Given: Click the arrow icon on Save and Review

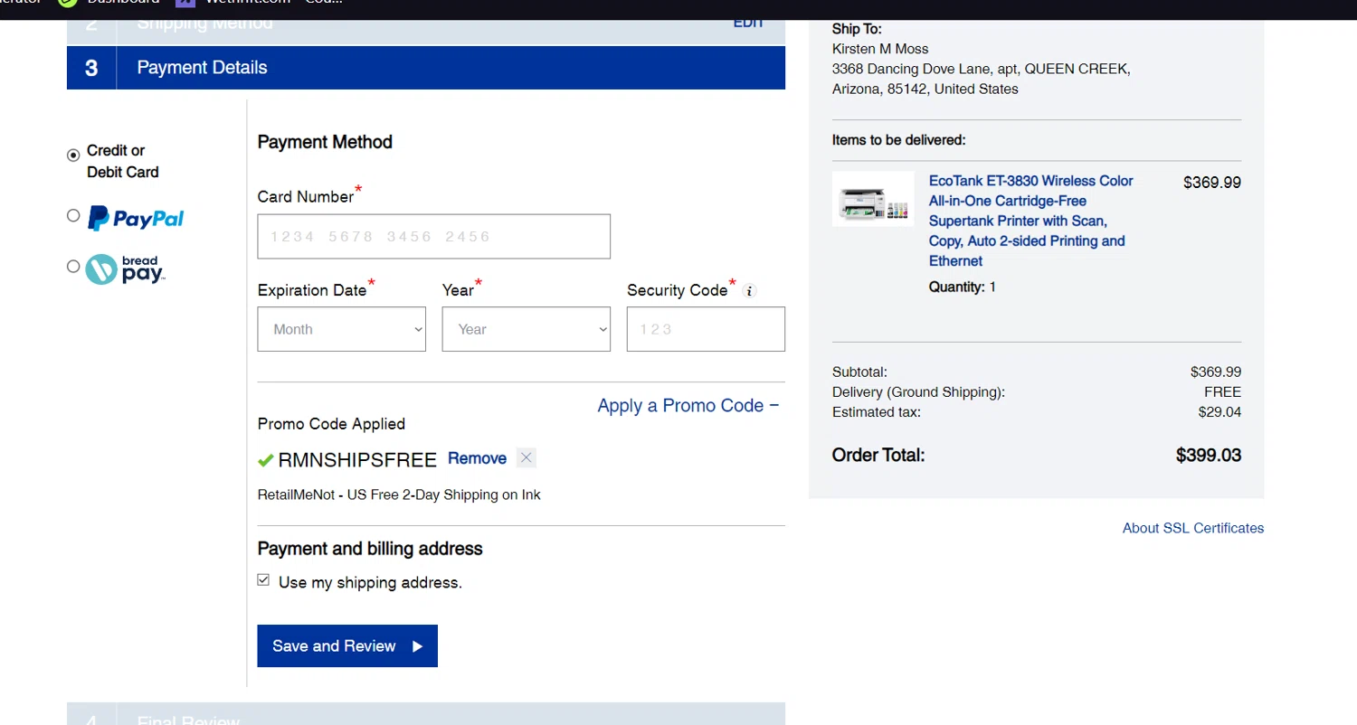Looking at the screenshot, I should click(417, 646).
